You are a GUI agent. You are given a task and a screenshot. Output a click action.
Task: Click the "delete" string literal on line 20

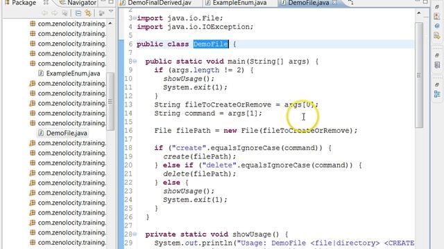click(219, 165)
